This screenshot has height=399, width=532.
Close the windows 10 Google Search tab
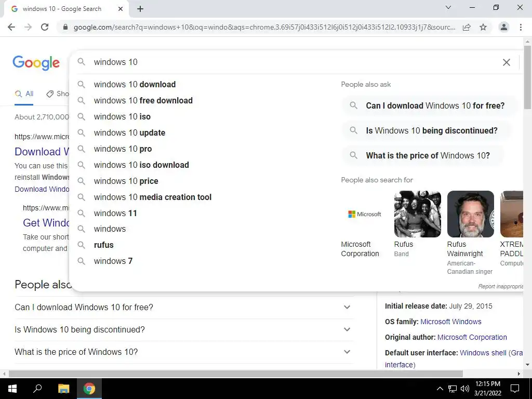pyautogui.click(x=121, y=9)
